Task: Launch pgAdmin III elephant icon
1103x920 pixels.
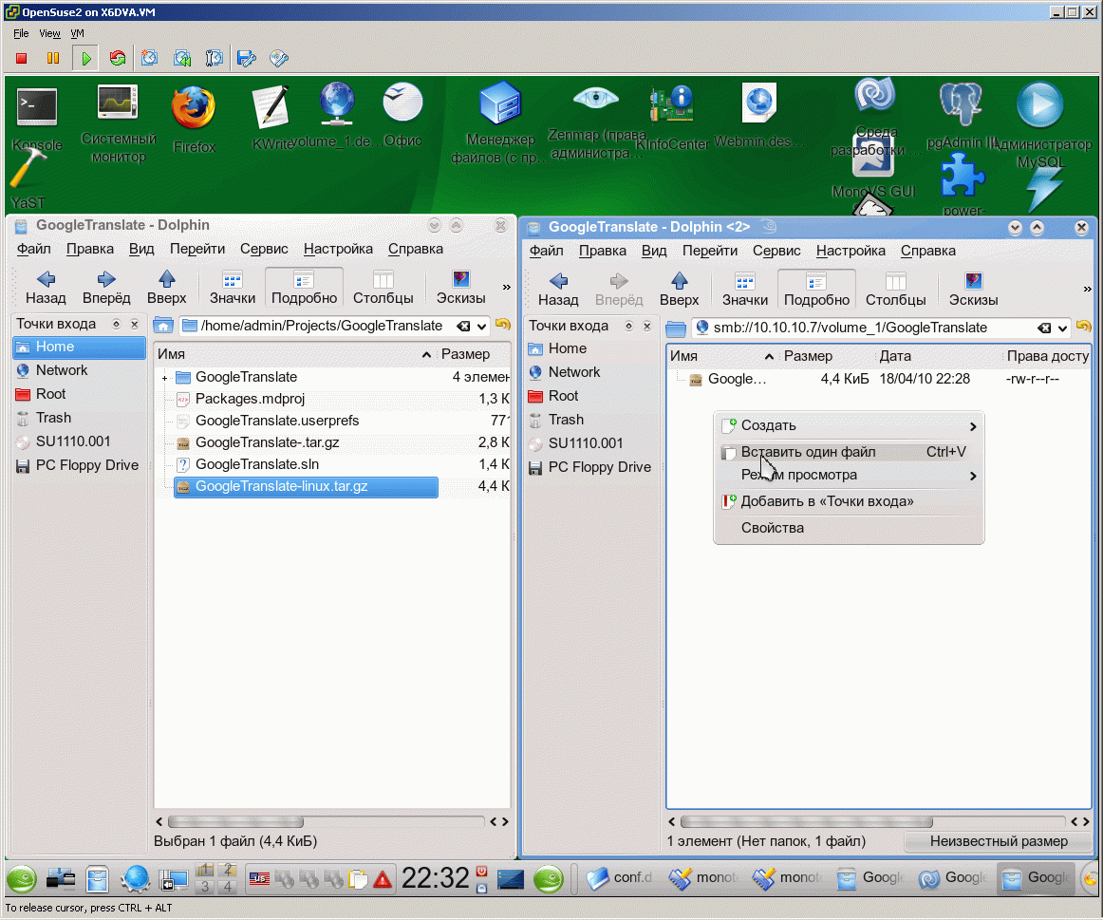Action: click(961, 116)
